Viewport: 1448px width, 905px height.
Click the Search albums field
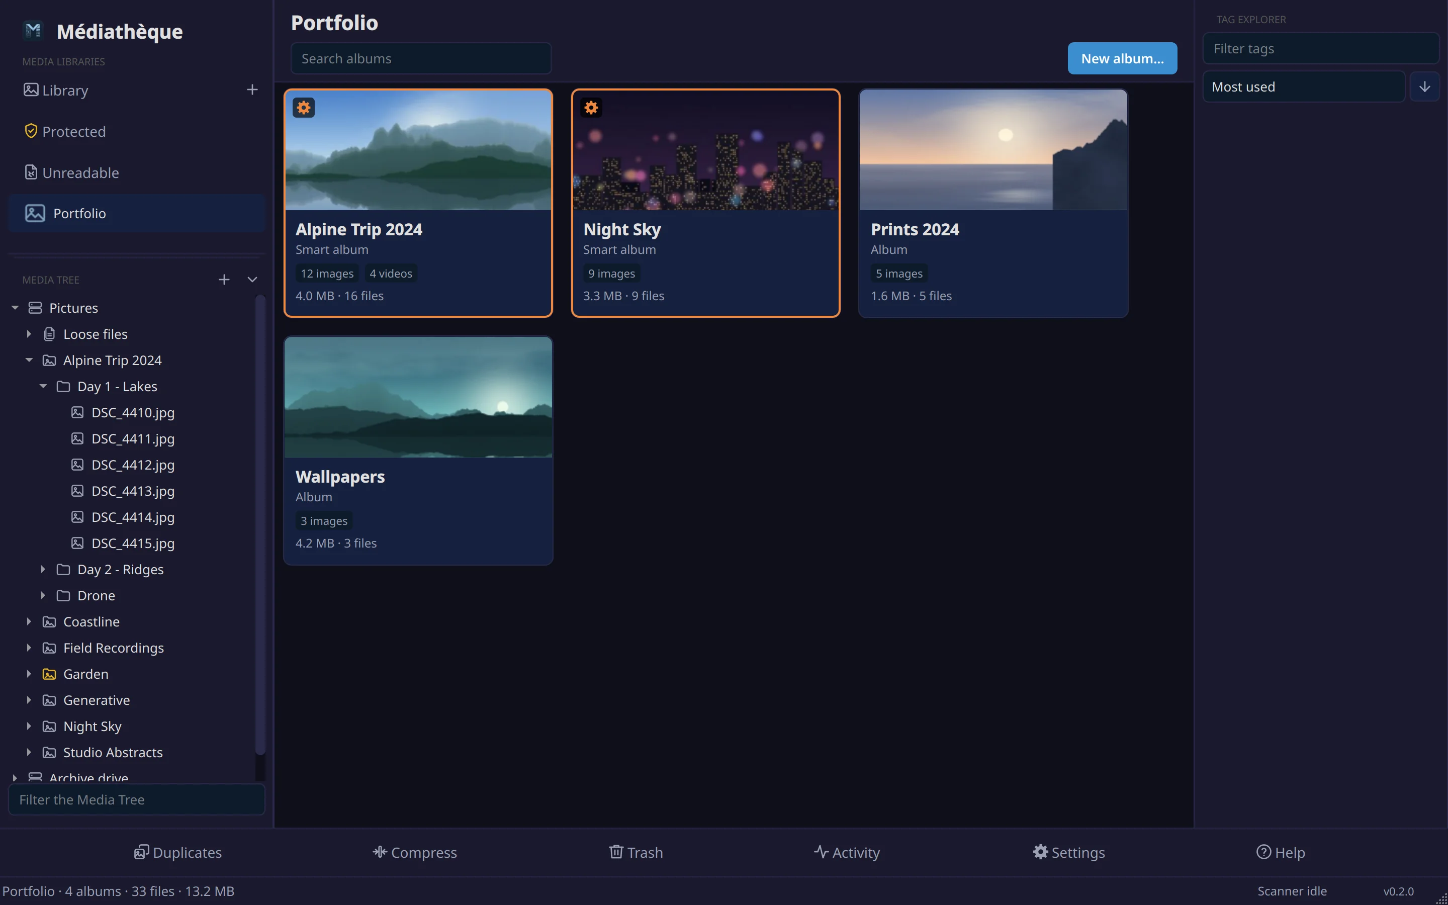pyautogui.click(x=421, y=58)
